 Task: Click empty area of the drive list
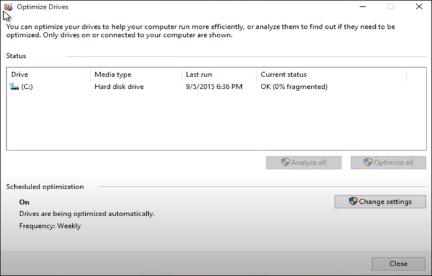(216, 123)
